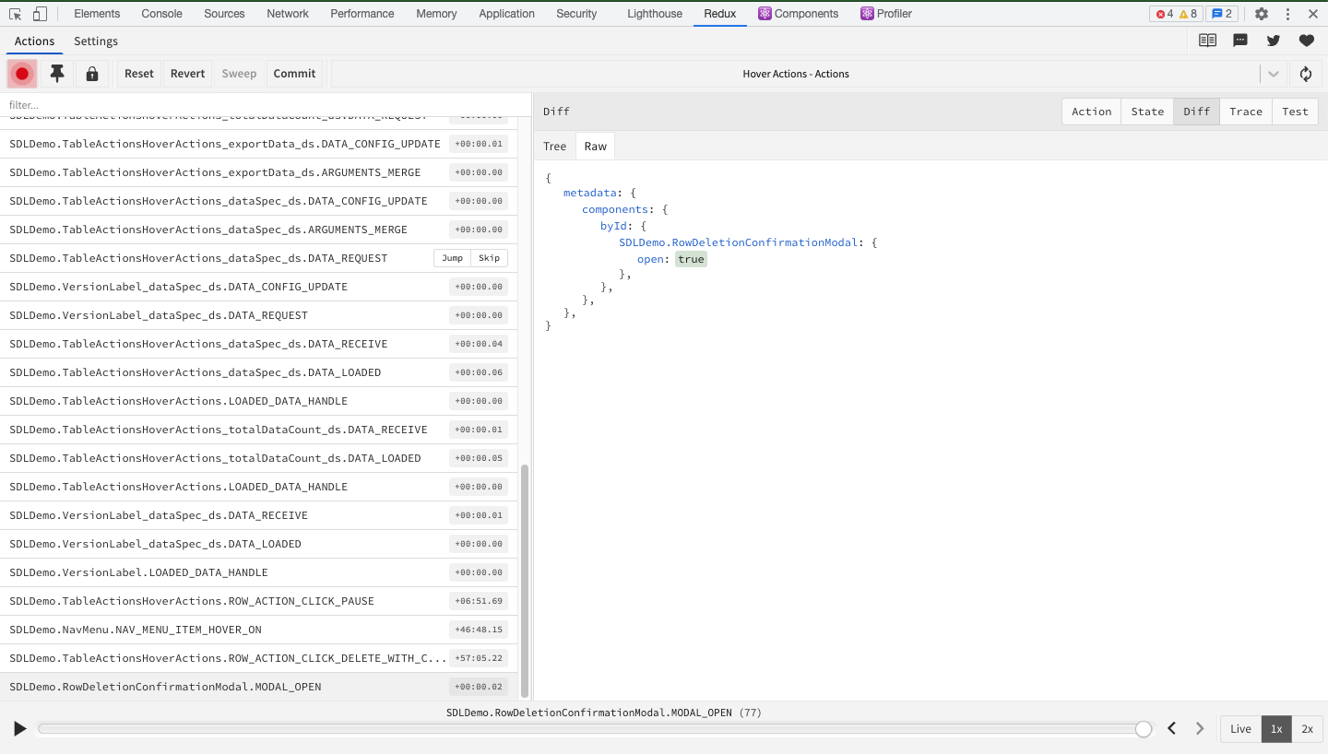Toggle action recording with the red record button

[x=21, y=73]
